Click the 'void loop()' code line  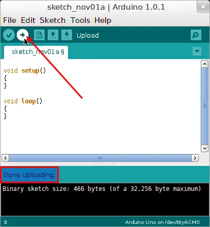(x=23, y=101)
